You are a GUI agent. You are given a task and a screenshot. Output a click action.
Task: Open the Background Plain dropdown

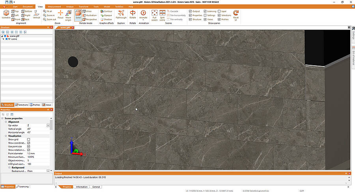(48, 171)
